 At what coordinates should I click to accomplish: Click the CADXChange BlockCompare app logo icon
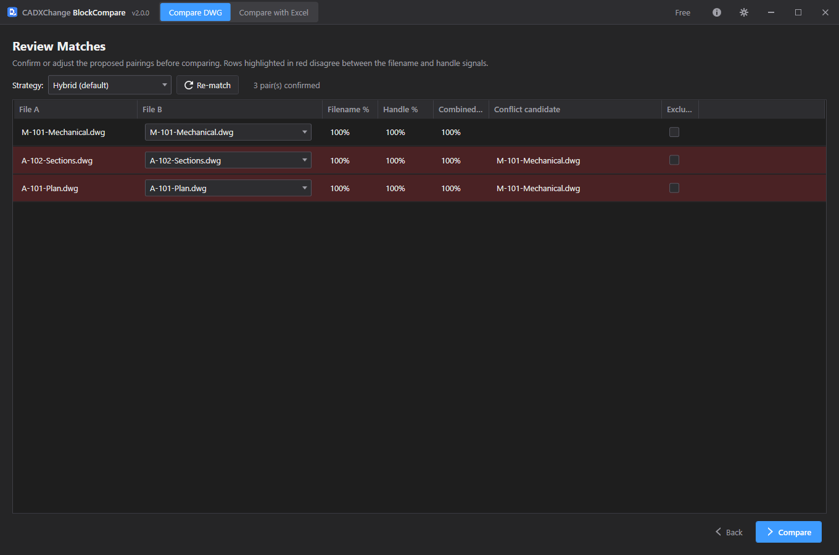tap(12, 12)
